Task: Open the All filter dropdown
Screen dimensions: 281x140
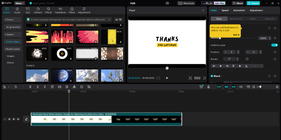Action: 119,20
